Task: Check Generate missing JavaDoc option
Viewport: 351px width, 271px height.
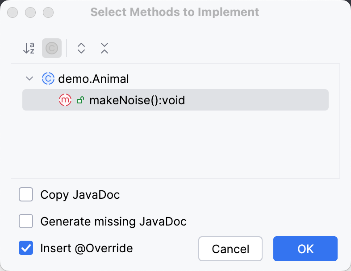Action: point(26,222)
